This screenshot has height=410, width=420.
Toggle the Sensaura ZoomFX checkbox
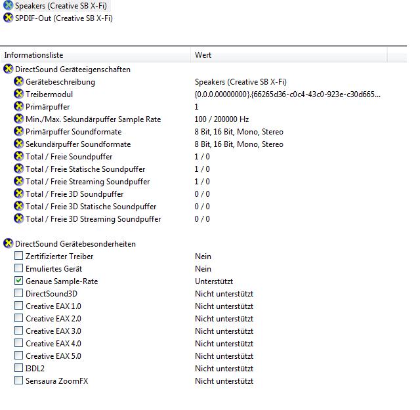(18, 380)
